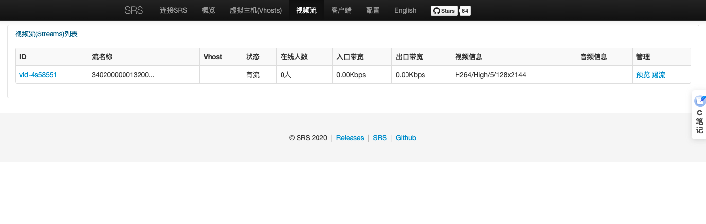Click the SRS brand logo in navbar
Screen dimensions: 706x224
[134, 10]
